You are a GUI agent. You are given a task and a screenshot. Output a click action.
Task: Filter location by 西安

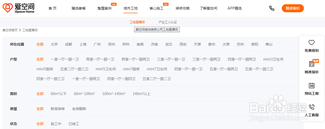pyautogui.click(x=183, y=44)
